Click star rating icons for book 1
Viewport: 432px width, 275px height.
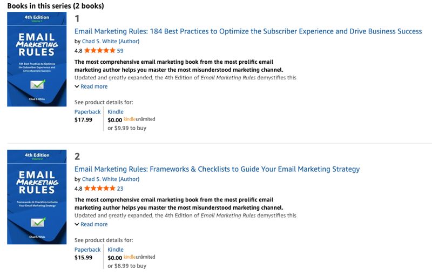click(100, 50)
